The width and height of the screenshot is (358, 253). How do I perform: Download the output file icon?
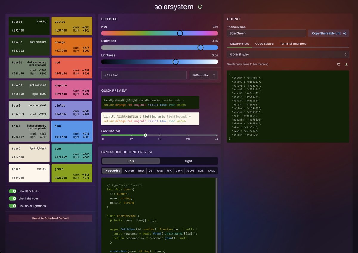coord(346,64)
